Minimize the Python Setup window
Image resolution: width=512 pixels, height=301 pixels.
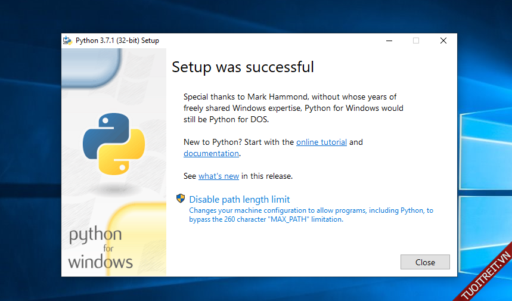click(x=389, y=41)
